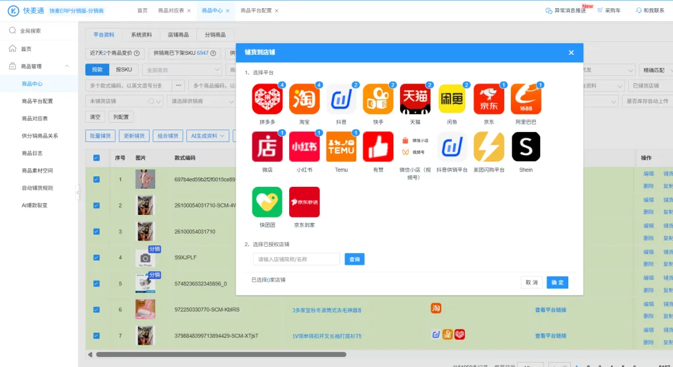Open 异常消息推送 notifications

click(565, 11)
